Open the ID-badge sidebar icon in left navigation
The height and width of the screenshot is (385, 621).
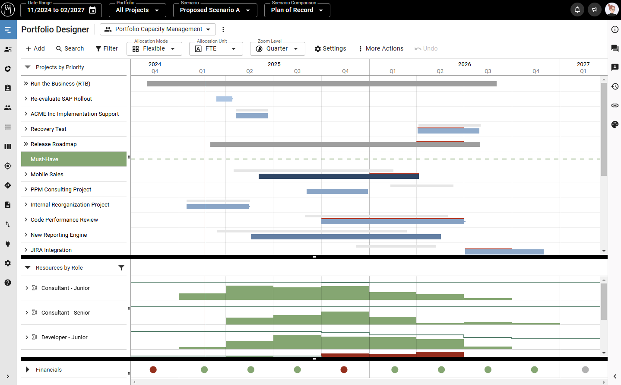(8, 88)
